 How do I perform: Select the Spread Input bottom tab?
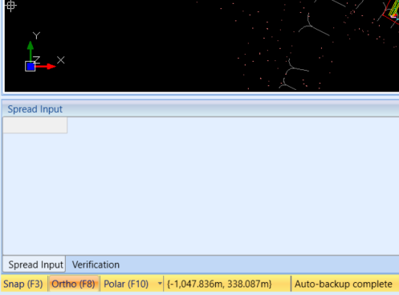coord(35,264)
